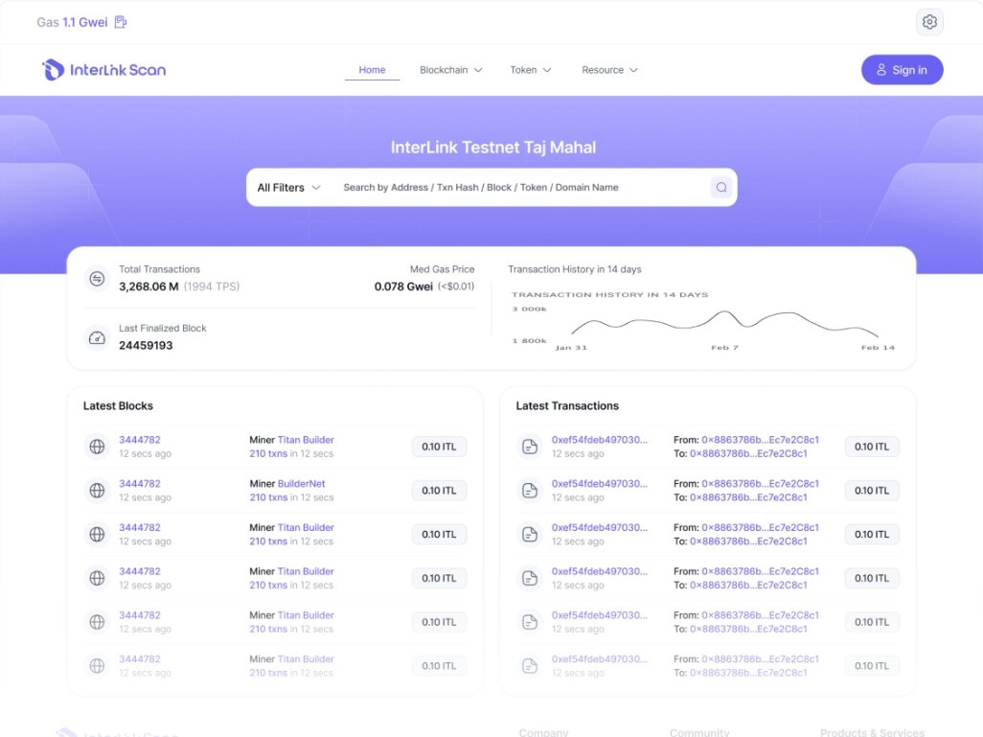Click the Feb 7 chart axis label
This screenshot has height=737, width=983.
[x=724, y=348]
